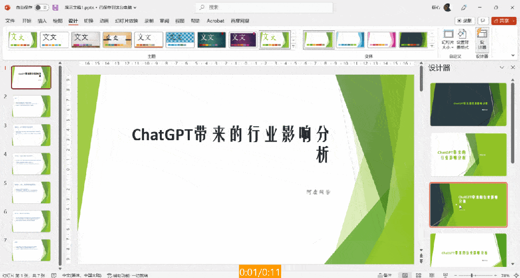Select slide 2 thumbnail in panel

(31, 106)
